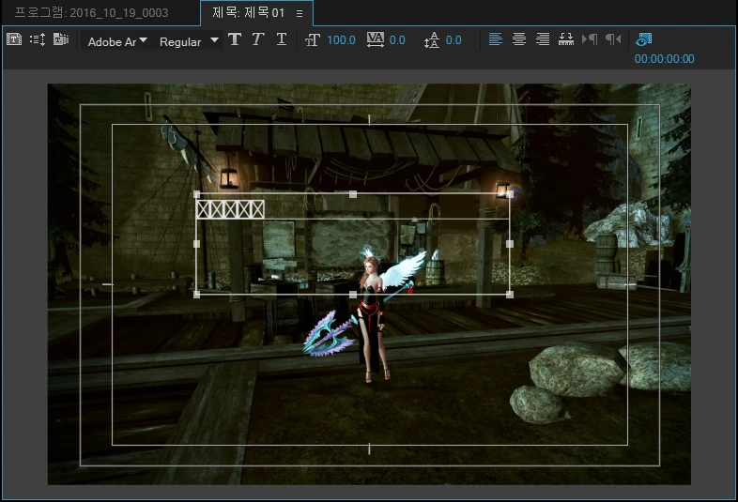The height and width of the screenshot is (502, 738).
Task: Click the bottom-left handle of the text box
Action: [197, 295]
